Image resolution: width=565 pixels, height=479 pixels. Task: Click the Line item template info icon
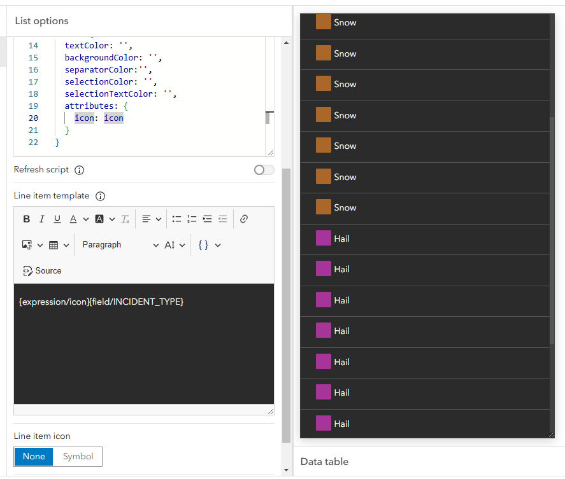point(100,196)
